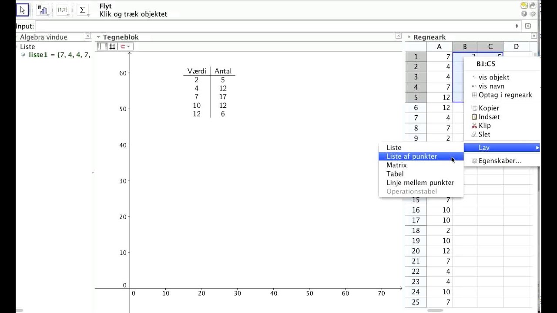
Task: Choose 'Tabel' in the Lav submenu
Action: click(x=395, y=174)
